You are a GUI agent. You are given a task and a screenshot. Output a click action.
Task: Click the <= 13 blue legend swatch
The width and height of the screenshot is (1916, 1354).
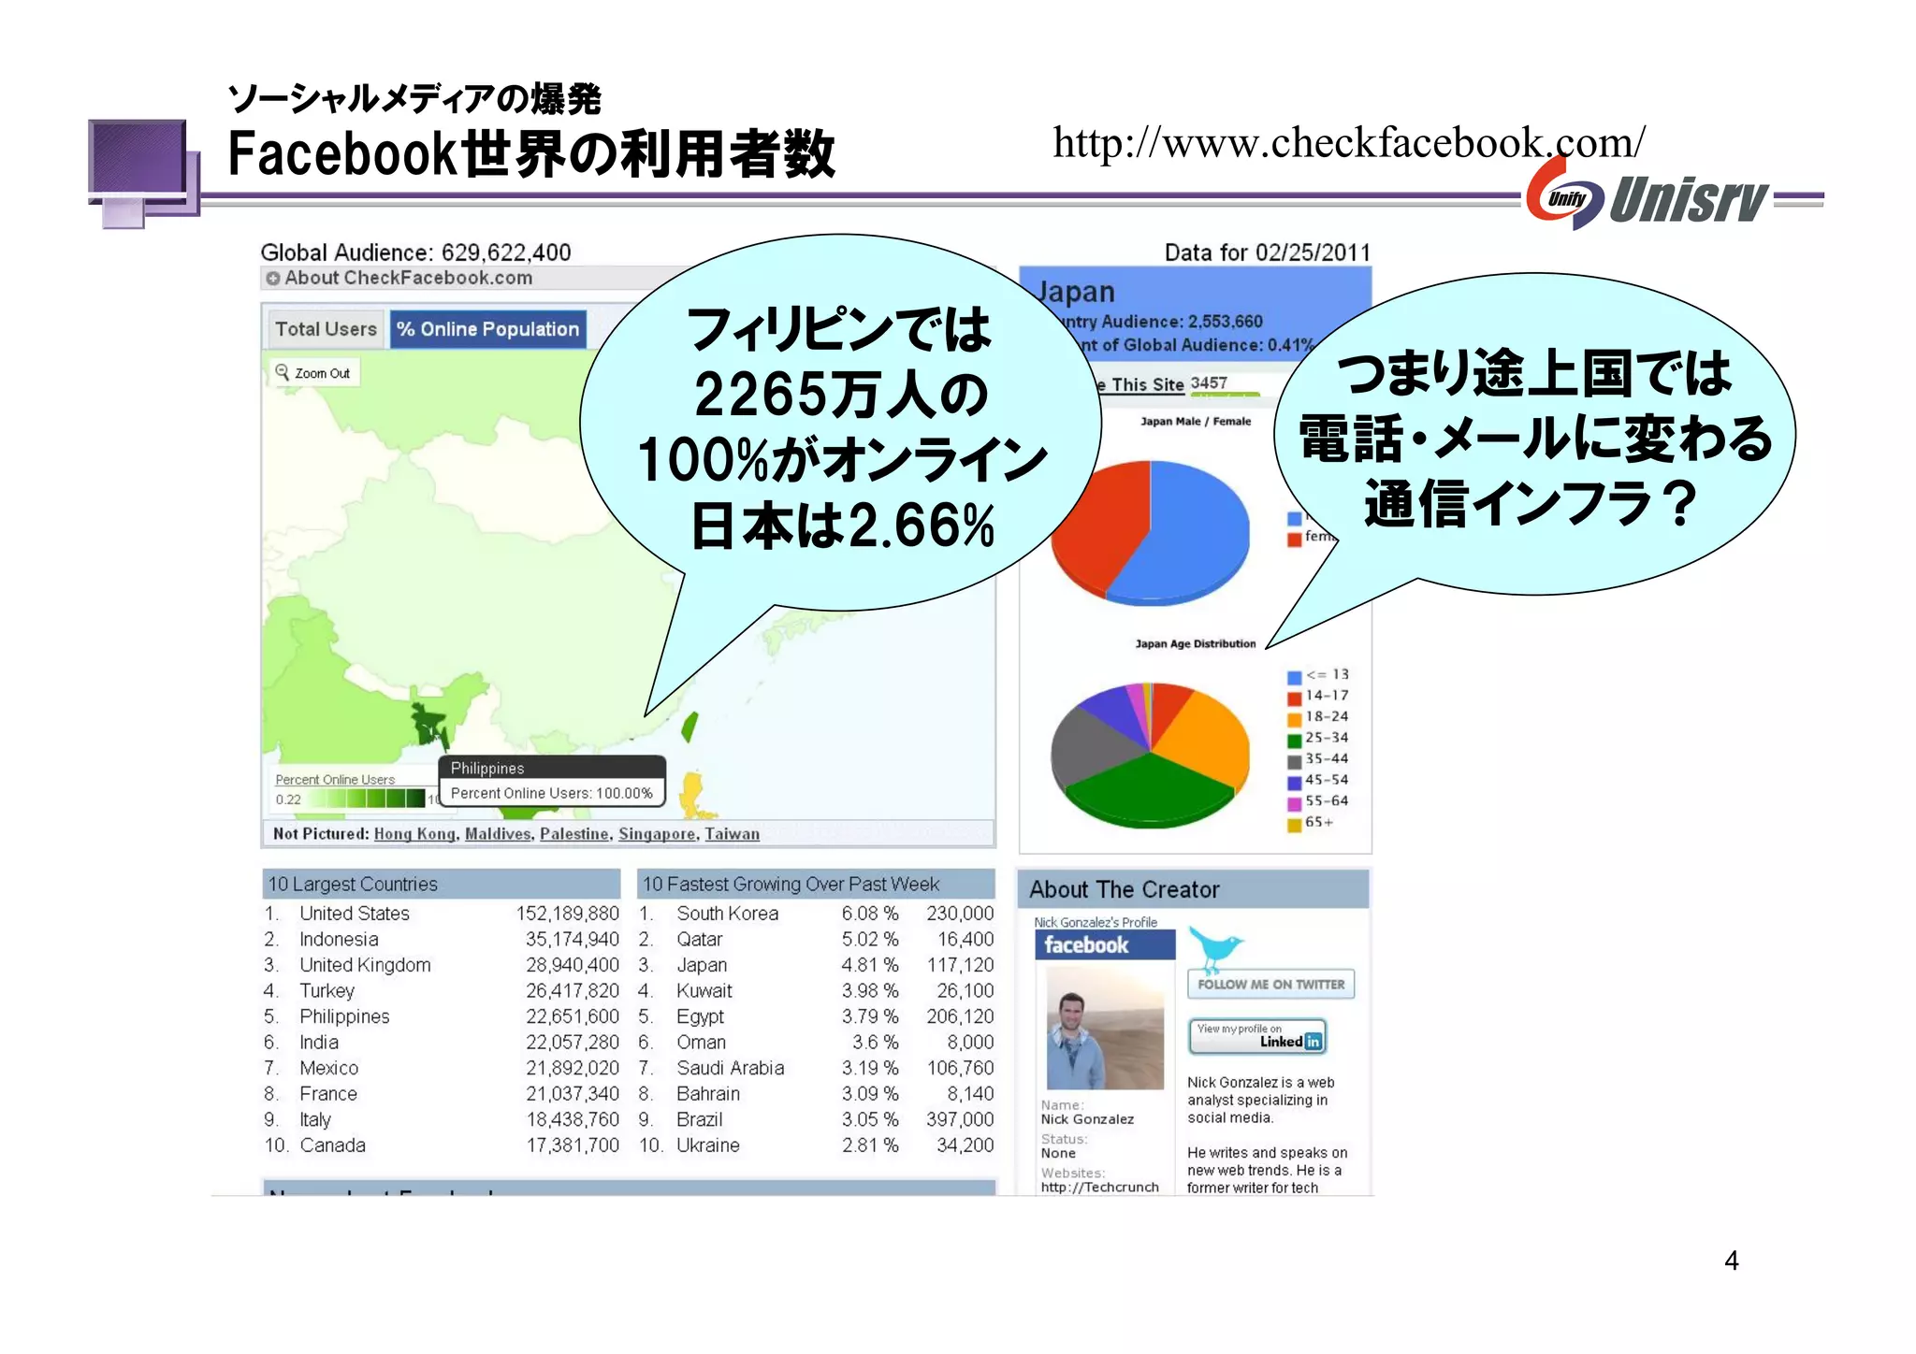pos(1294,677)
